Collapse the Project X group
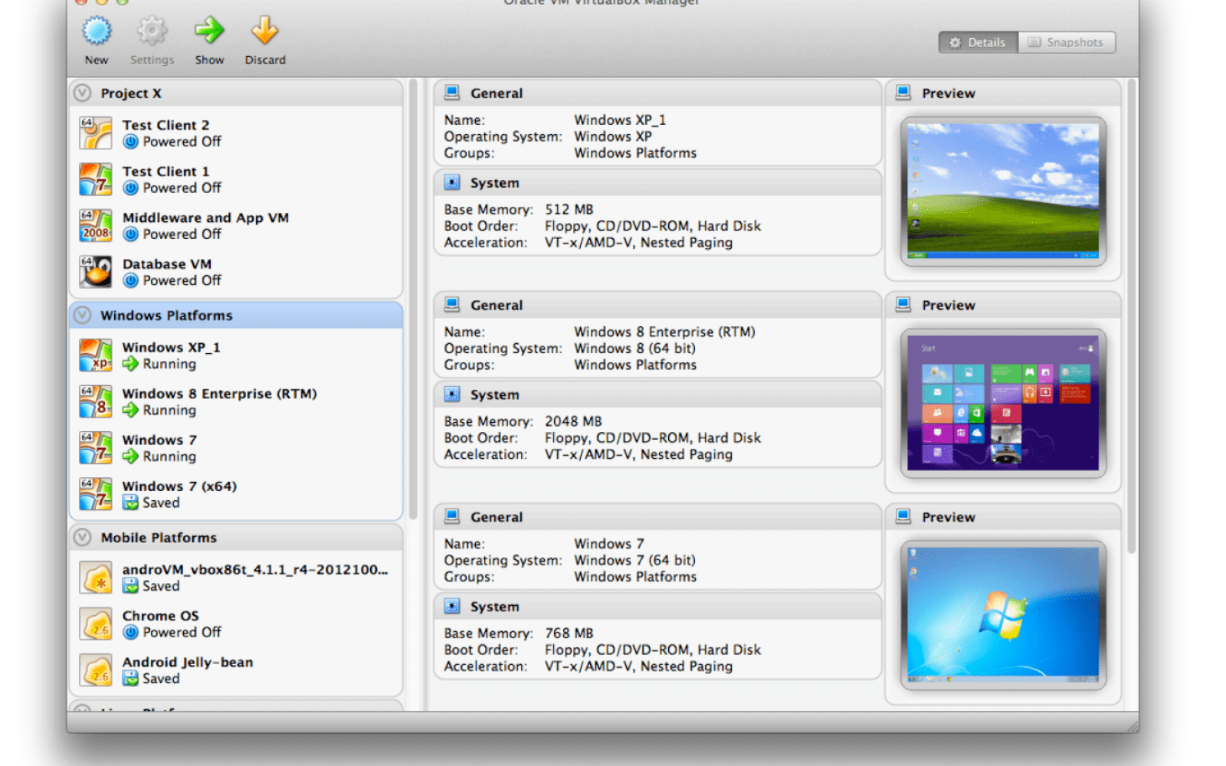The width and height of the screenshot is (1226, 766). [x=82, y=93]
